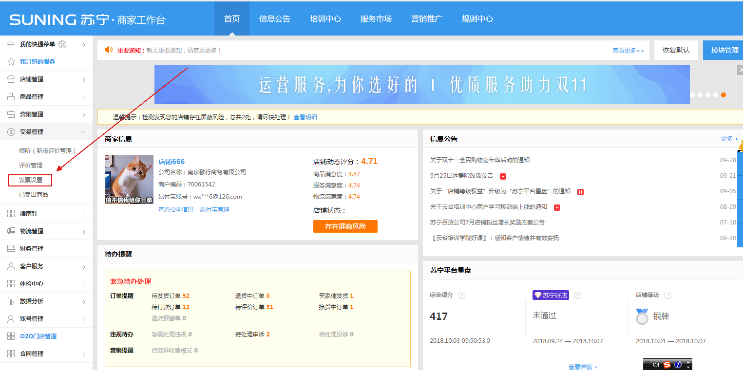The height and width of the screenshot is (370, 743).
Task: Open 倾听（新版评价管理） in sidebar
Action: (48, 151)
